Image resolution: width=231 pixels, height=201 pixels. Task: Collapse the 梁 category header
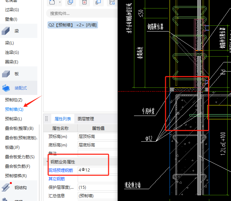19,31
